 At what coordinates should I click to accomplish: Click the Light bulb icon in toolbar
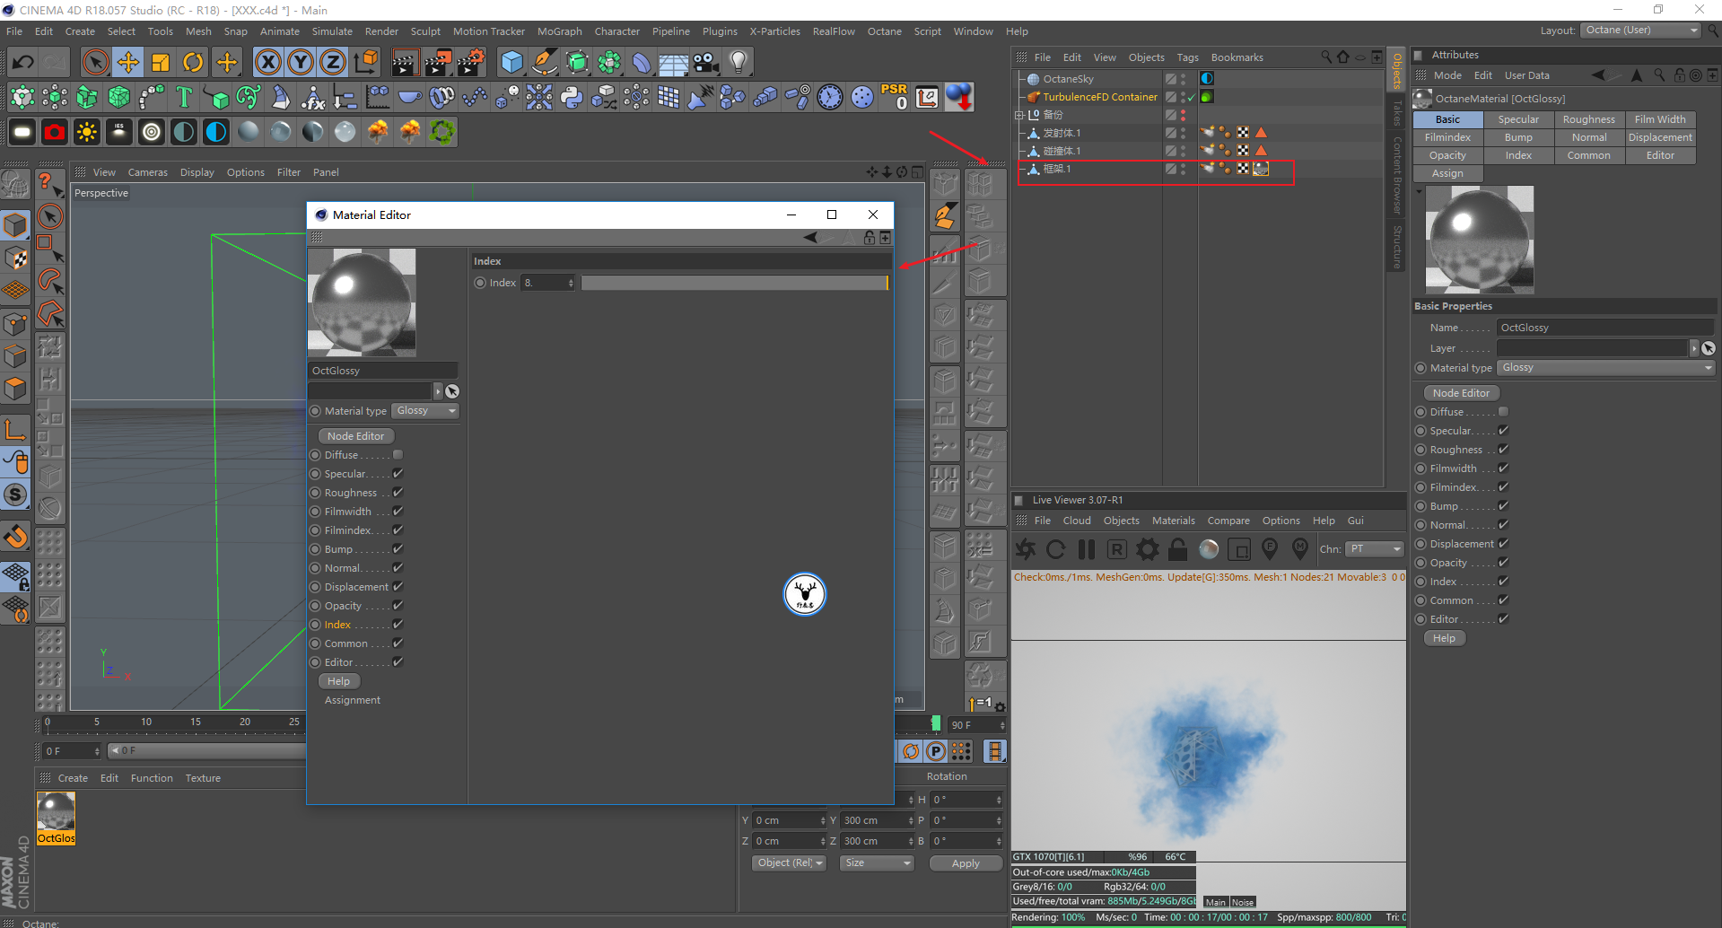[739, 62]
